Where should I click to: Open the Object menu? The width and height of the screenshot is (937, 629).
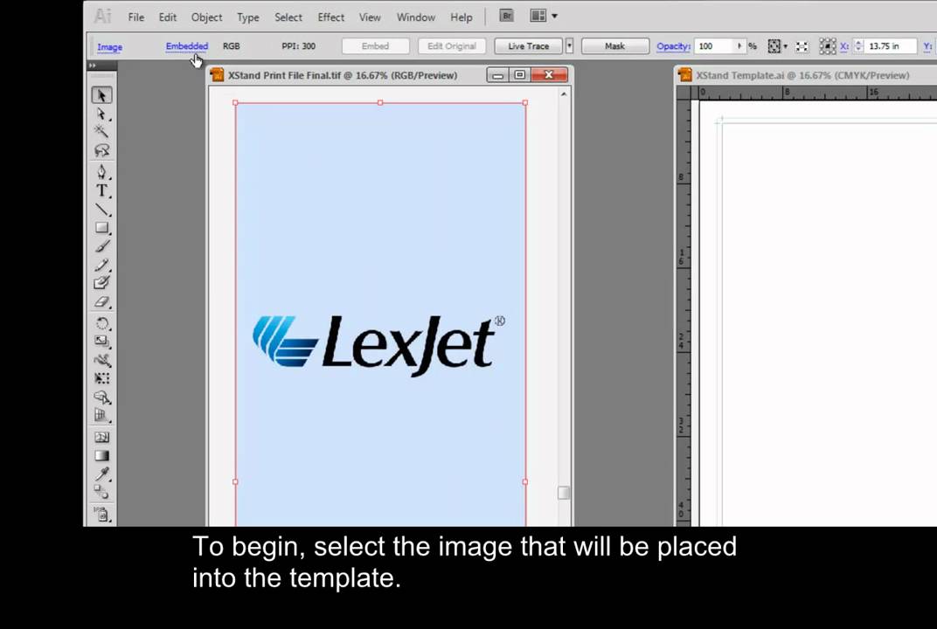point(207,17)
